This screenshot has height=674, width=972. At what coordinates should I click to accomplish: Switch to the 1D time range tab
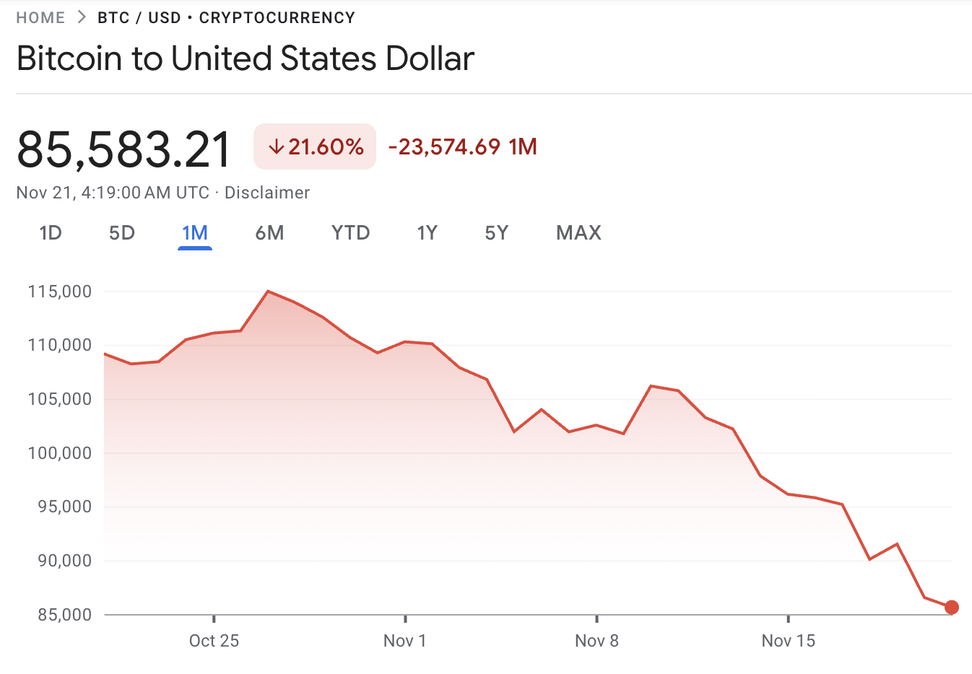(x=51, y=232)
